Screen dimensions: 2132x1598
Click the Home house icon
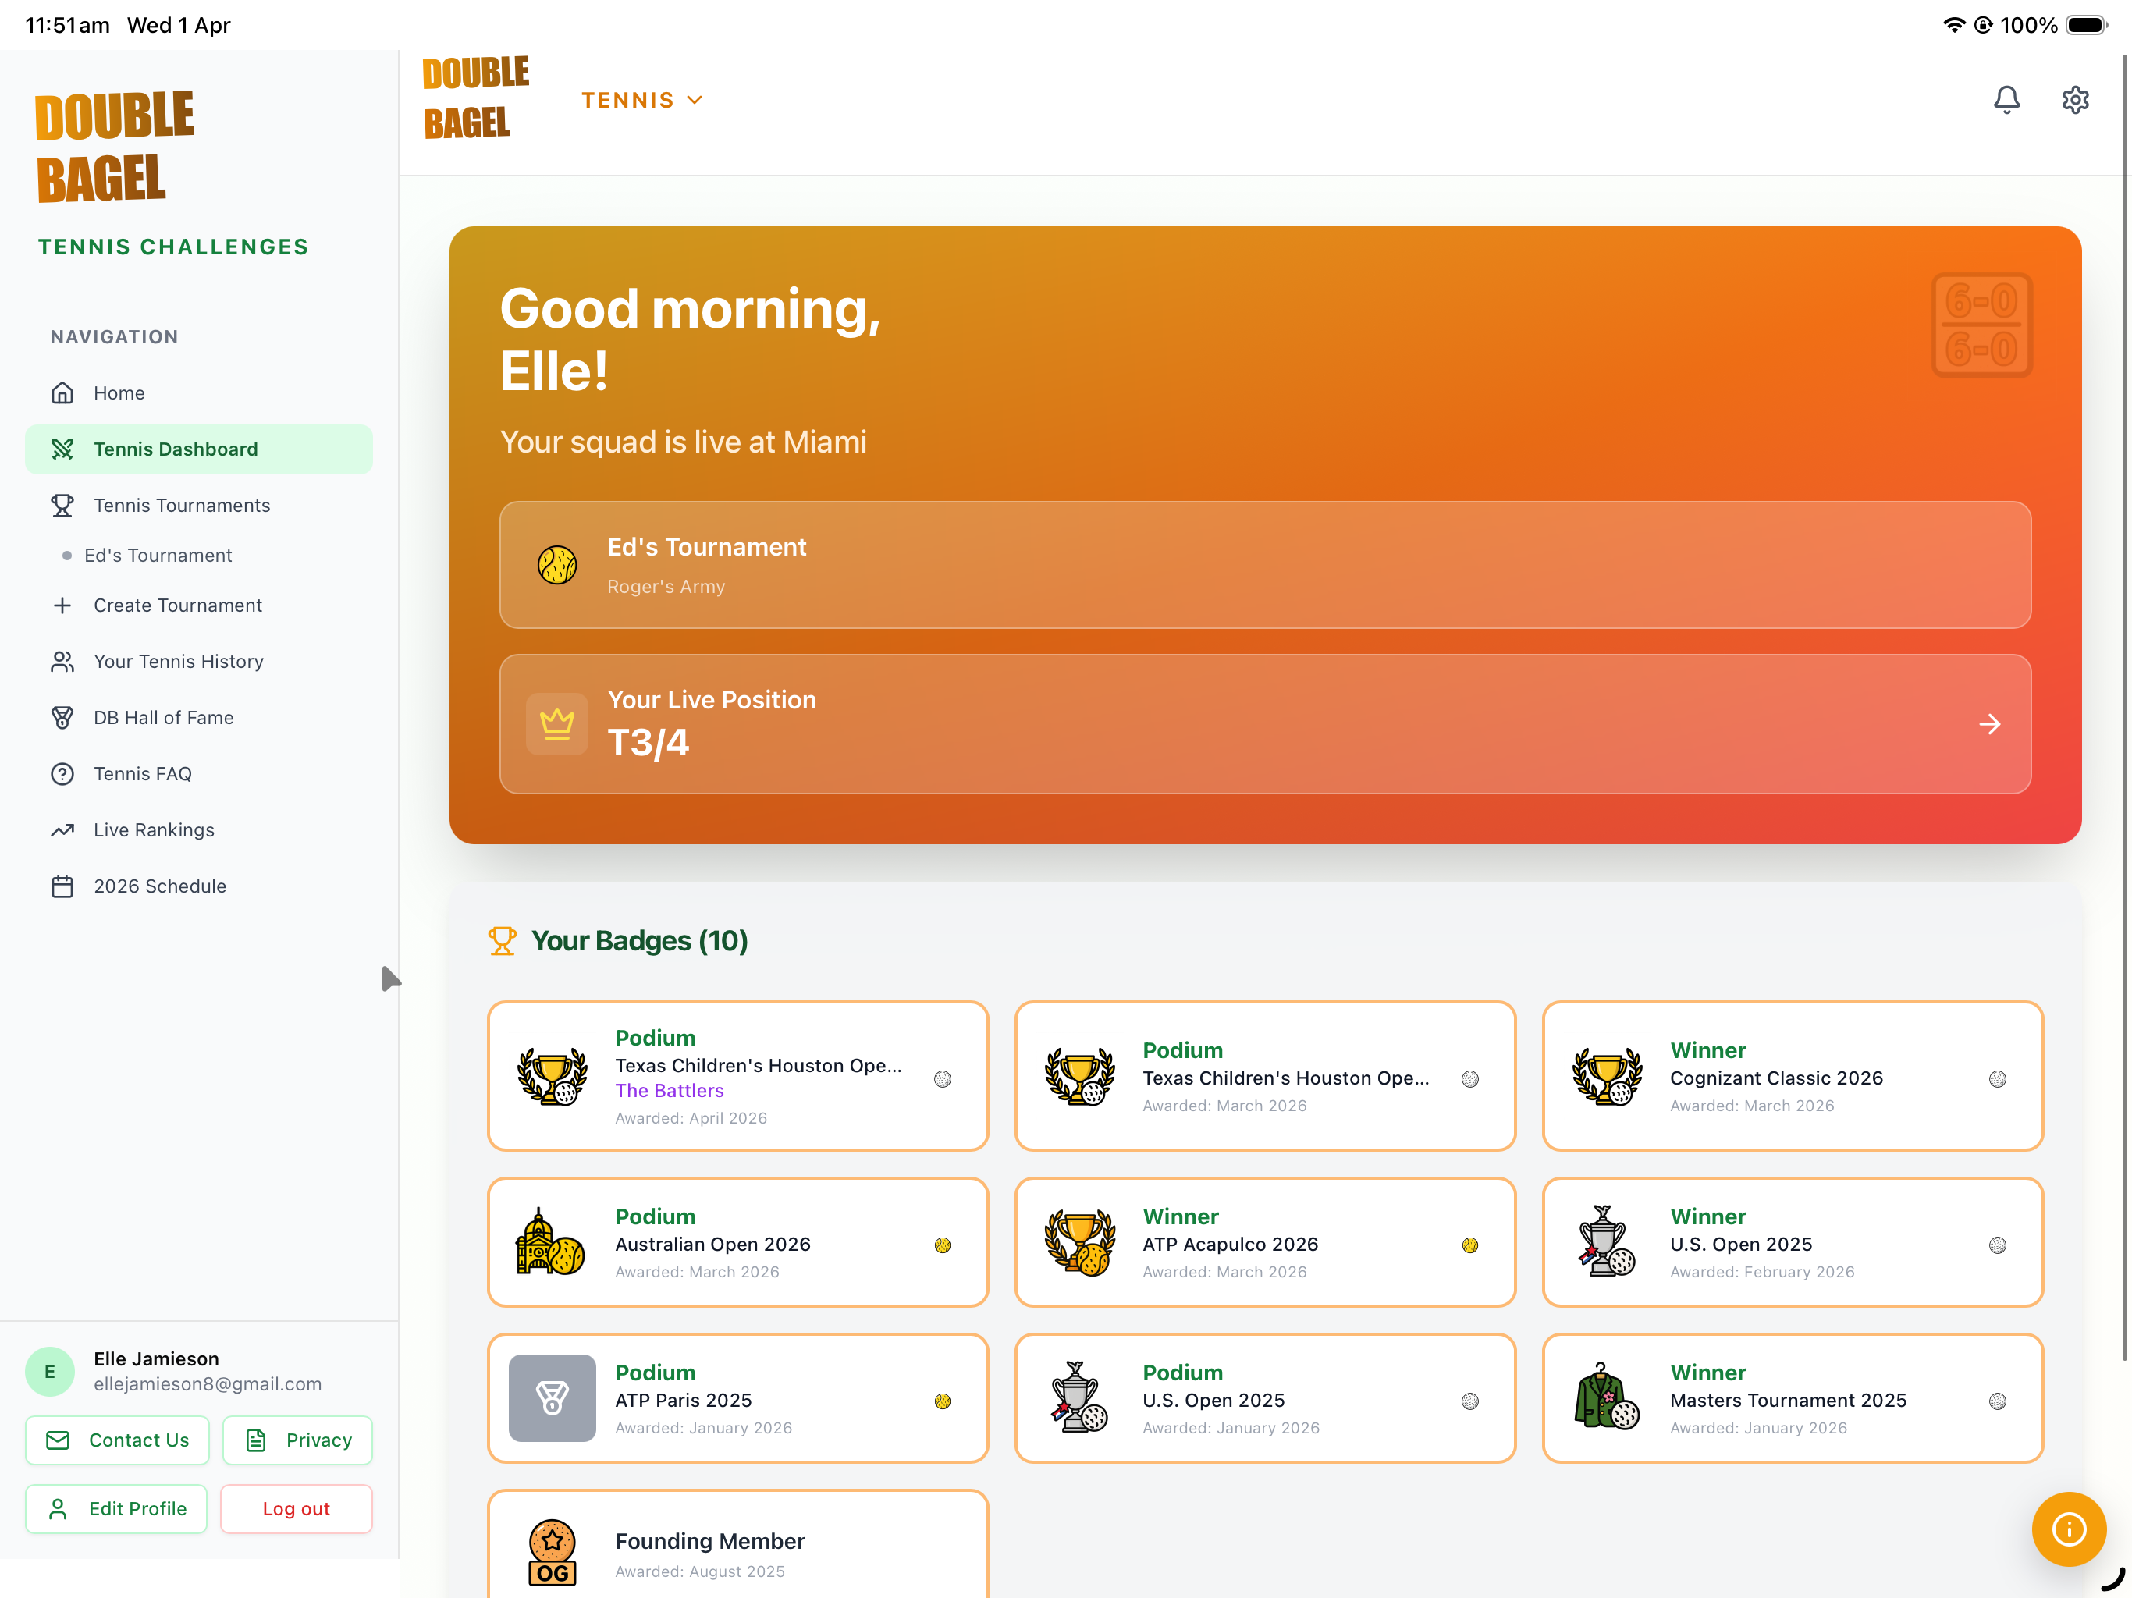pos(62,393)
